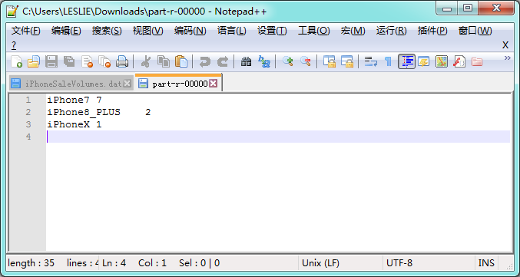The width and height of the screenshot is (520, 277).
Task: Open the ? help menu
Action: (14, 45)
